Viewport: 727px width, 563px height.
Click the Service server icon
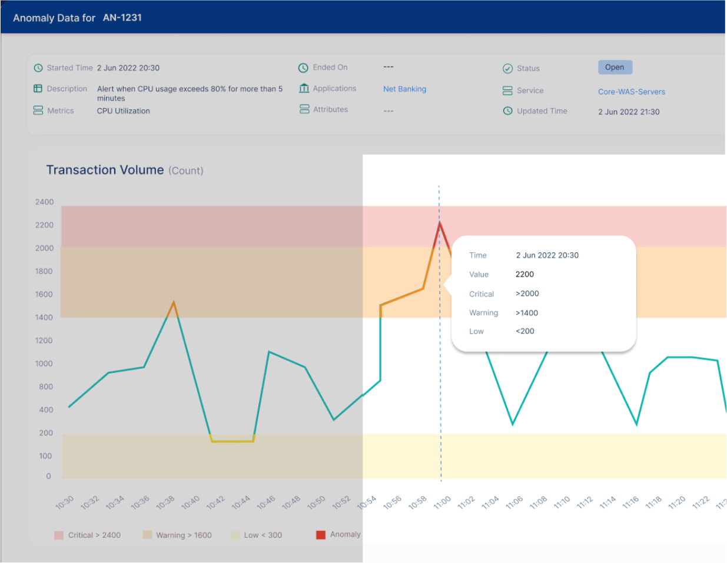pos(507,91)
